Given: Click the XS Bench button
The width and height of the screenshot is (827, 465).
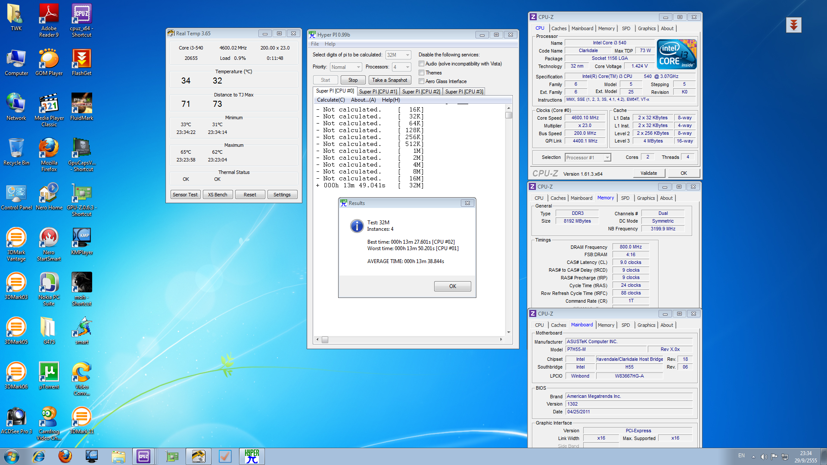Looking at the screenshot, I should tap(218, 195).
